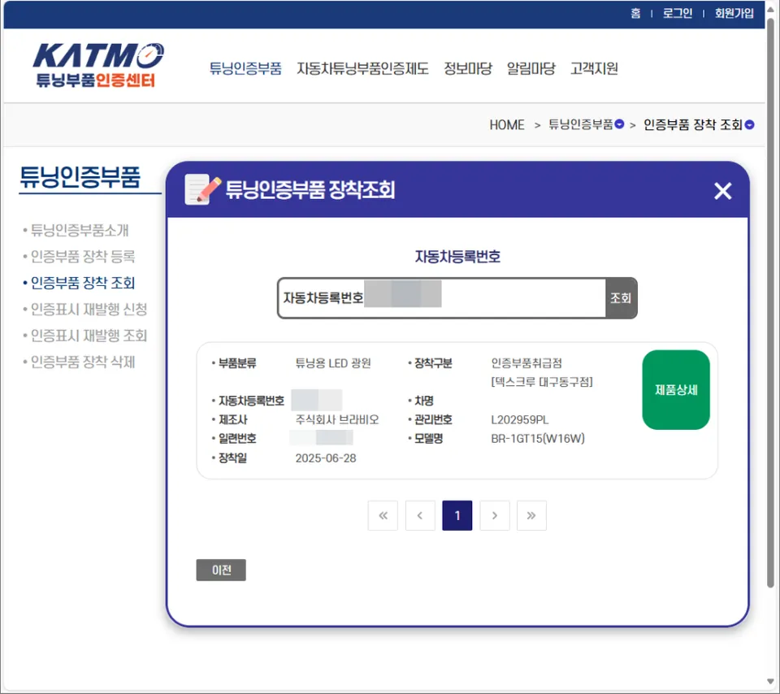This screenshot has height=694, width=780.
Task: Go to first page of results
Action: (383, 515)
